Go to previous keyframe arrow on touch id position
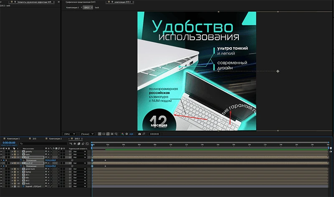The width and height of the screenshot is (334, 197). pyautogui.click(x=1, y=166)
